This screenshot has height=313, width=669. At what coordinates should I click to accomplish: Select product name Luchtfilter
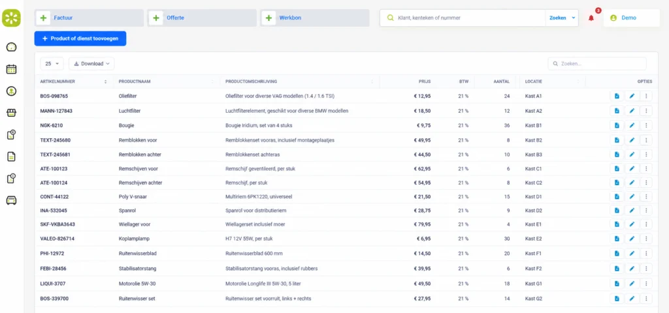point(130,111)
